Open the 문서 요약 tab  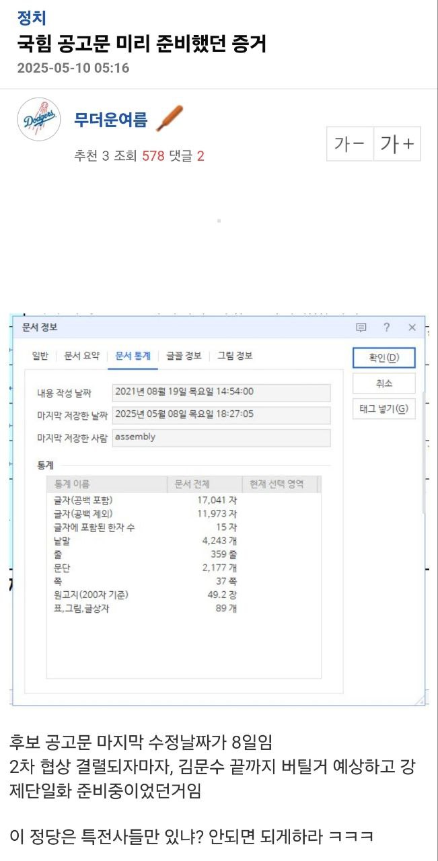[81, 356]
